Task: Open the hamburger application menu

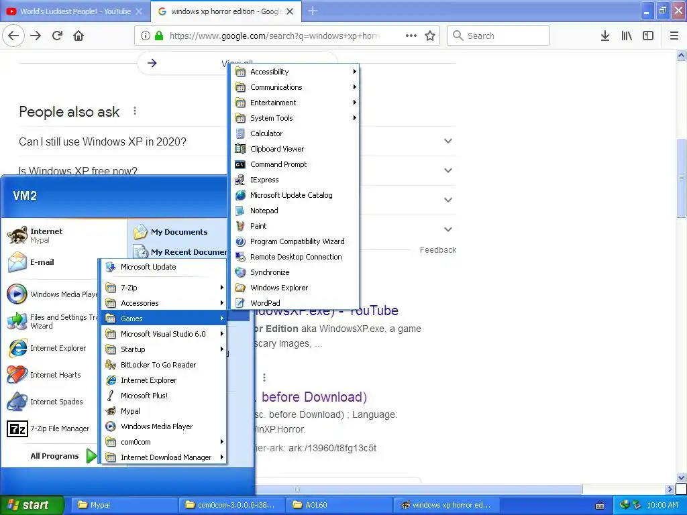Action: (x=674, y=36)
